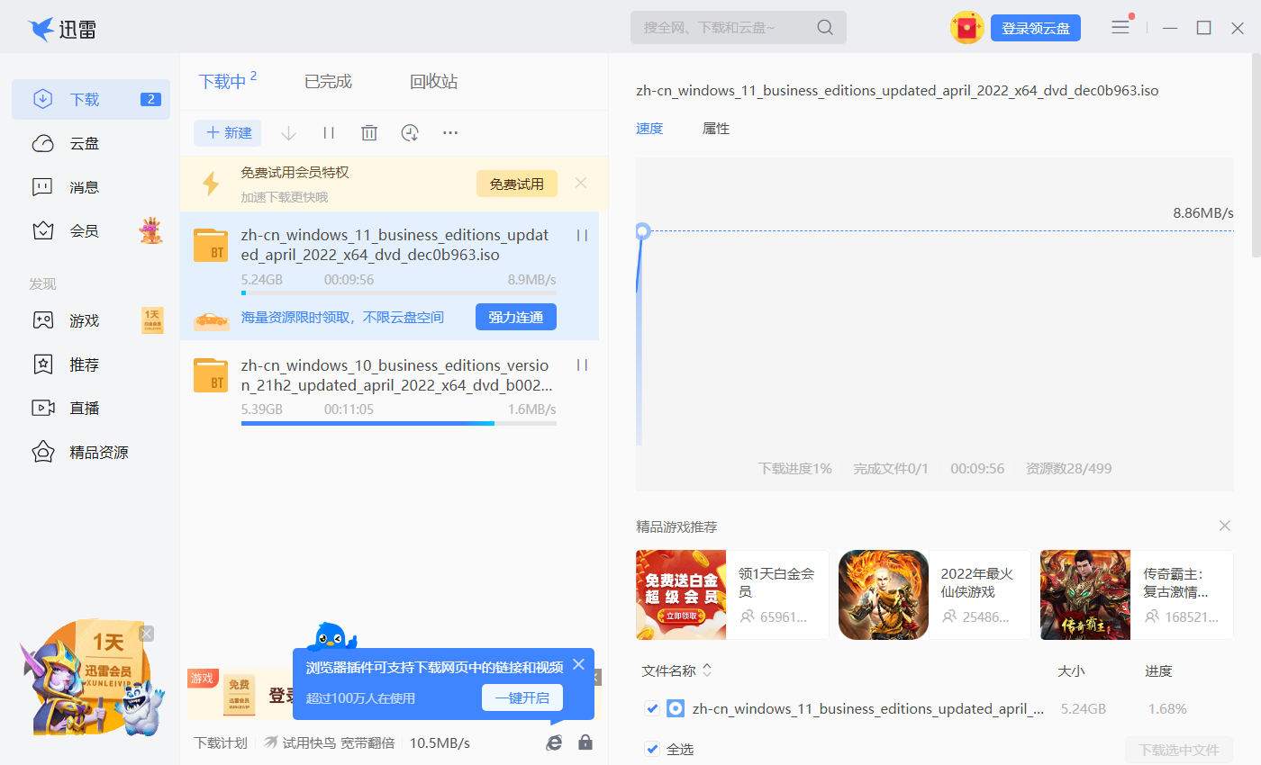Dismiss the free trial membership banner
Image resolution: width=1261 pixels, height=765 pixels.
[581, 184]
